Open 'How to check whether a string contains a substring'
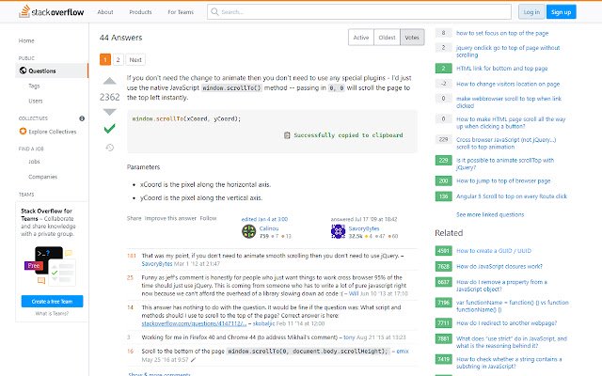This screenshot has width=602, height=376. pos(509,363)
